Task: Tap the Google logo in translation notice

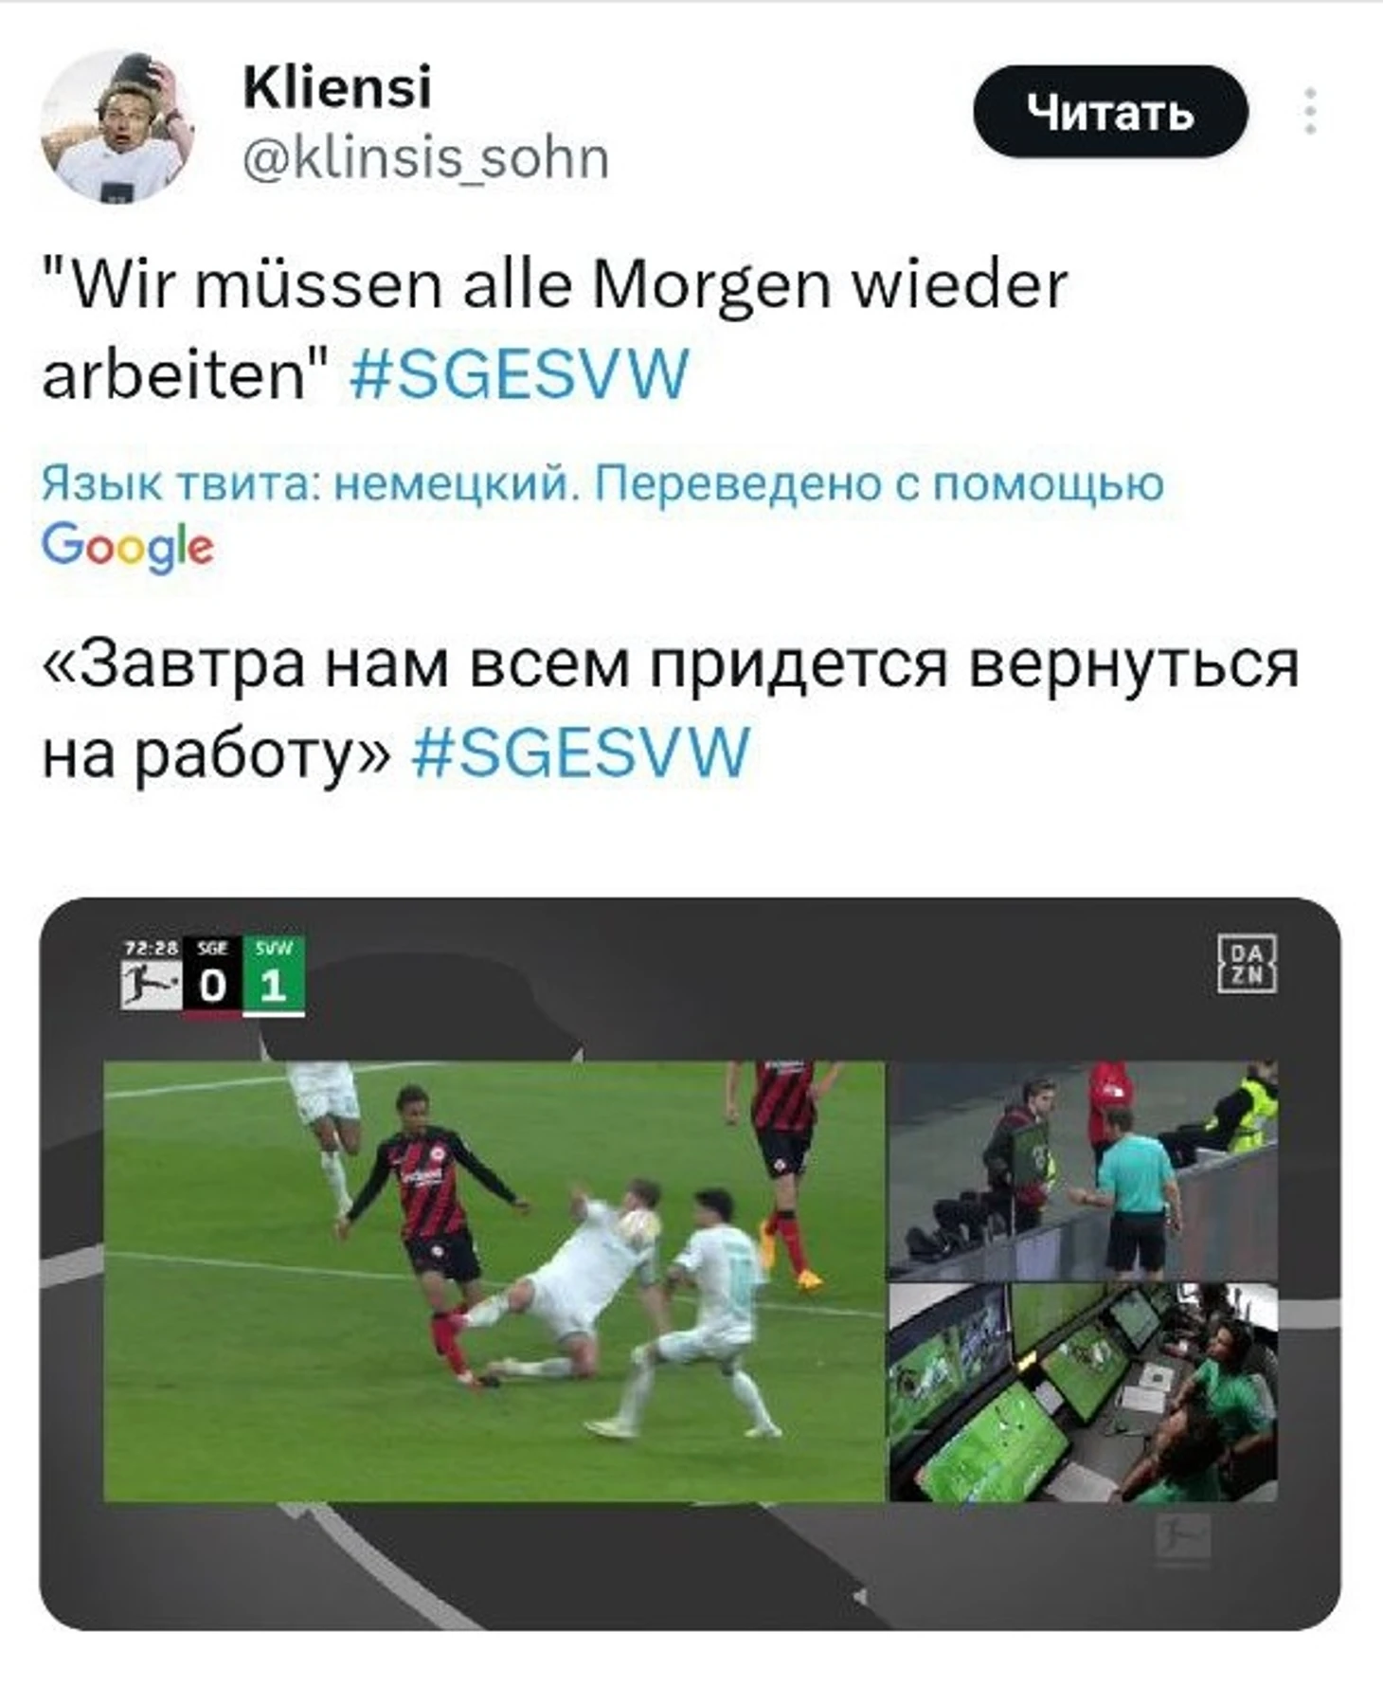Action: pyautogui.click(x=128, y=547)
